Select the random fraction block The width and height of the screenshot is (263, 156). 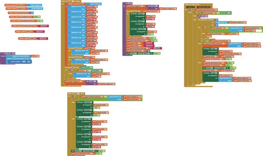point(15,62)
